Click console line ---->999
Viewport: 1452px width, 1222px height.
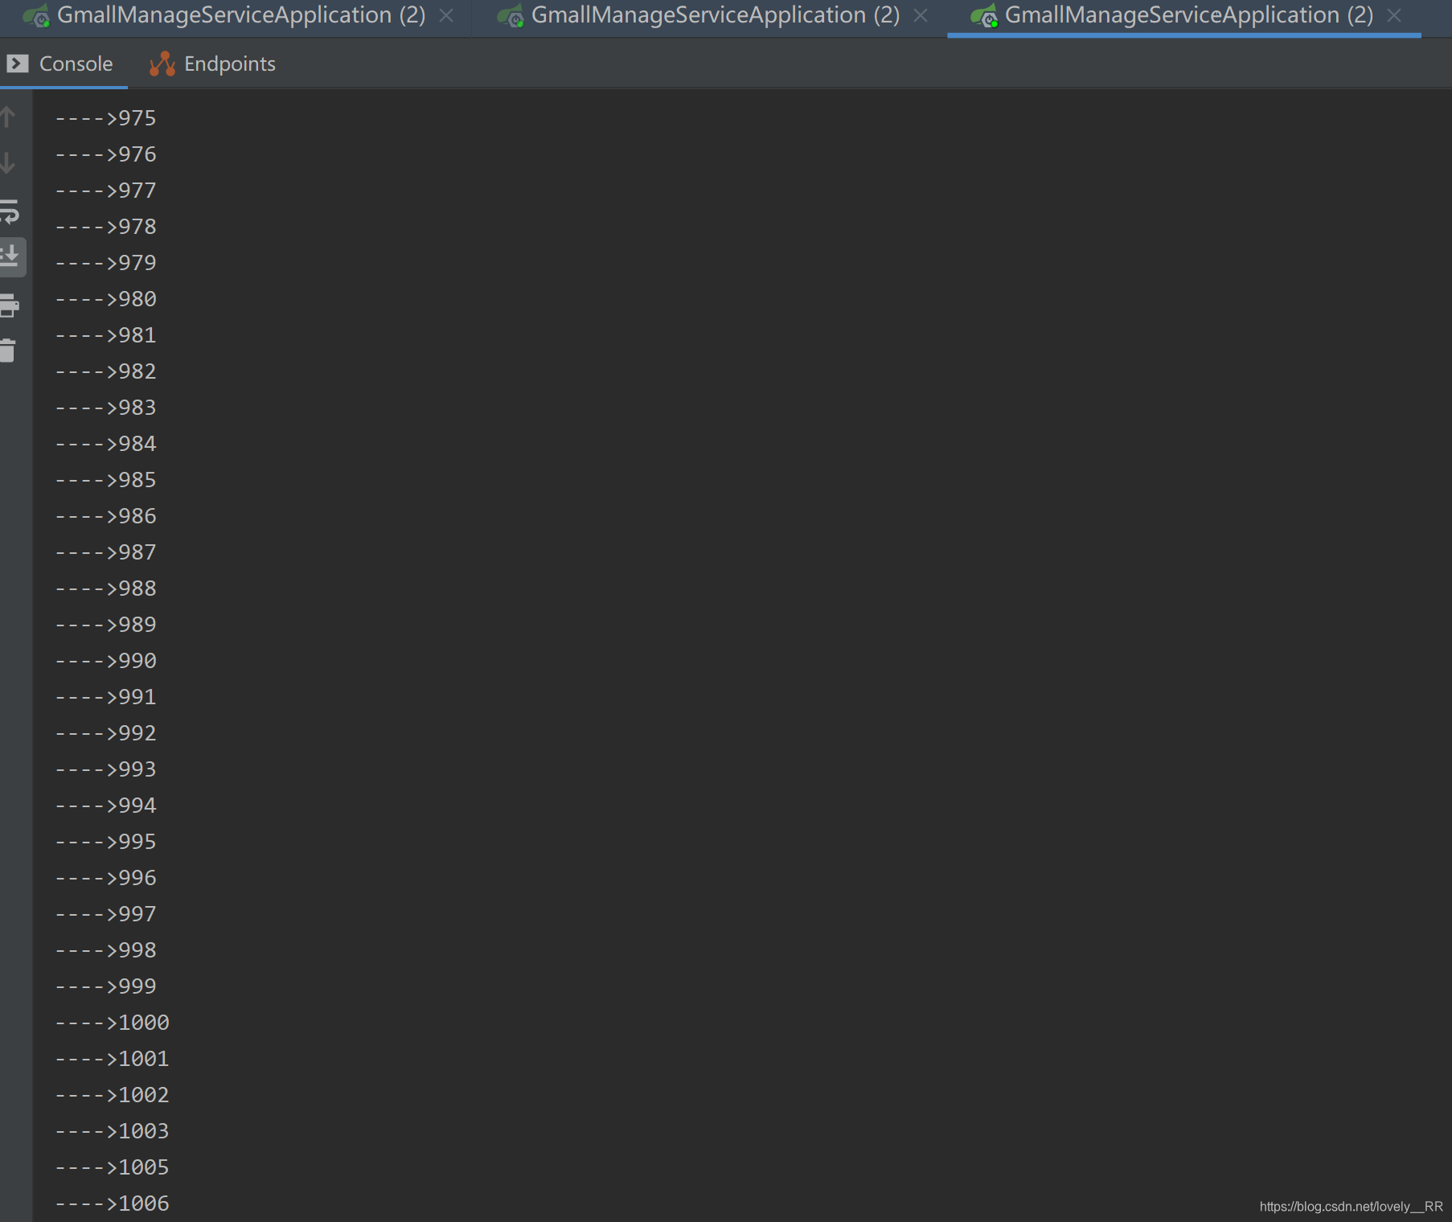point(105,986)
